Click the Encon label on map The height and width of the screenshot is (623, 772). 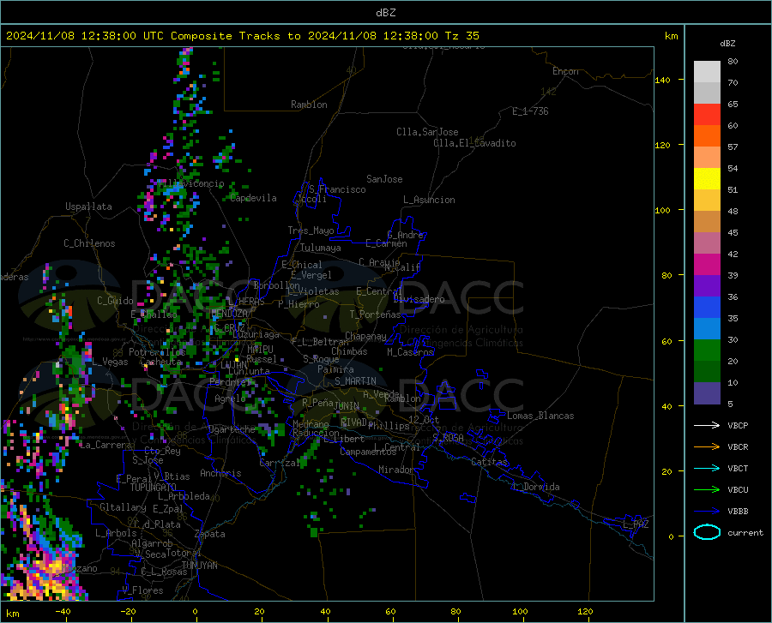pos(565,71)
